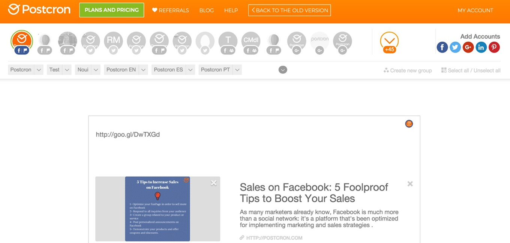Image resolution: width=510 pixels, height=243 pixels.
Task: Remove the link preview thumbnail image
Action: click(x=214, y=183)
